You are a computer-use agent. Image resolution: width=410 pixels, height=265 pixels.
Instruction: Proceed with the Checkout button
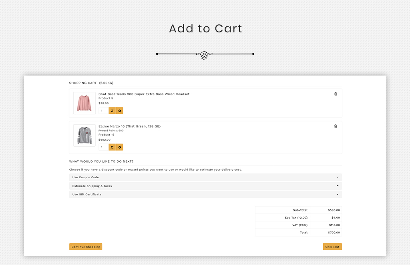pos(332,247)
